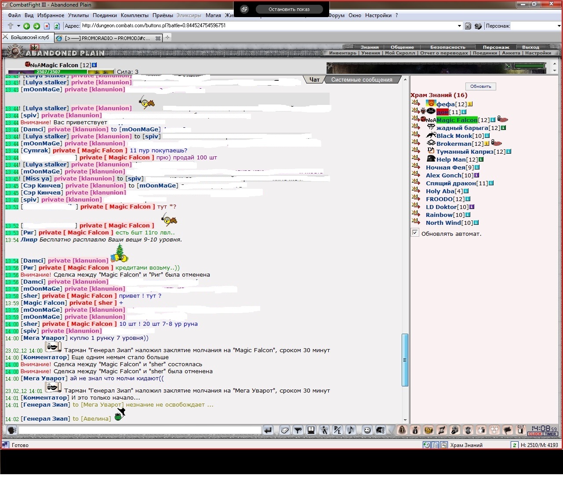Toggle the Обновлять автомат. checkbox
The image size is (563, 483).
tap(415, 233)
